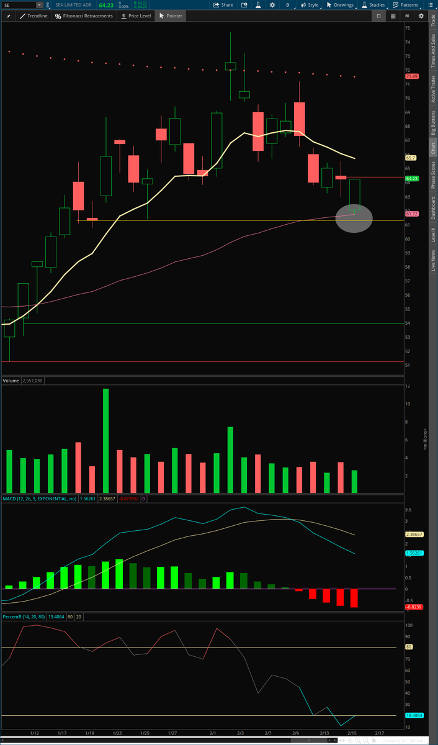This screenshot has height=745, width=438.
Task: Open the Big Buttons sidebar tab
Action: 433,123
